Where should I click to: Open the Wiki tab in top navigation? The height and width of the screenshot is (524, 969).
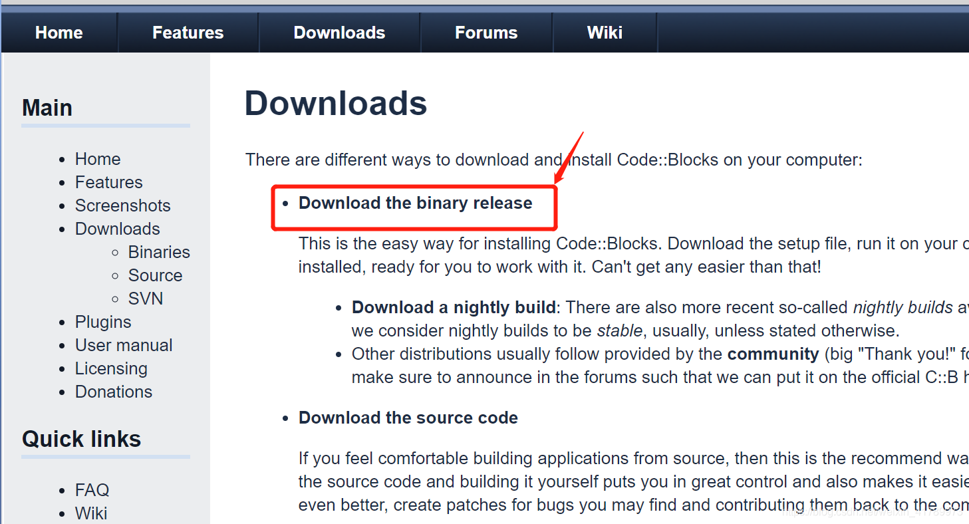(x=605, y=33)
